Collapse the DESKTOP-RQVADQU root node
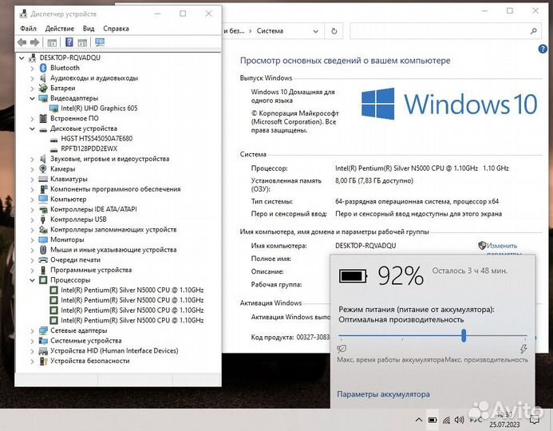Screen dimensions: 553x431 tap(22, 57)
